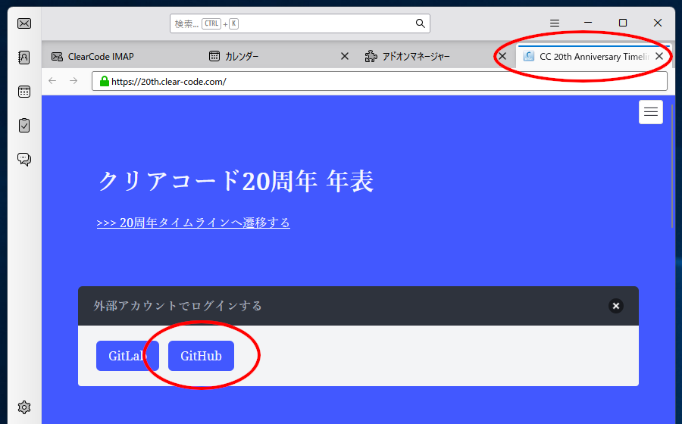Close the カレンダー tab
This screenshot has width=682, height=424.
point(345,56)
